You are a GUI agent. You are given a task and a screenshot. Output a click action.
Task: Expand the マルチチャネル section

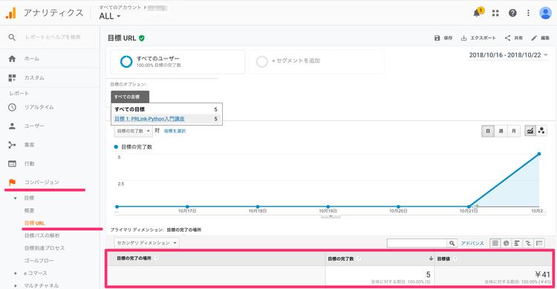[16, 285]
